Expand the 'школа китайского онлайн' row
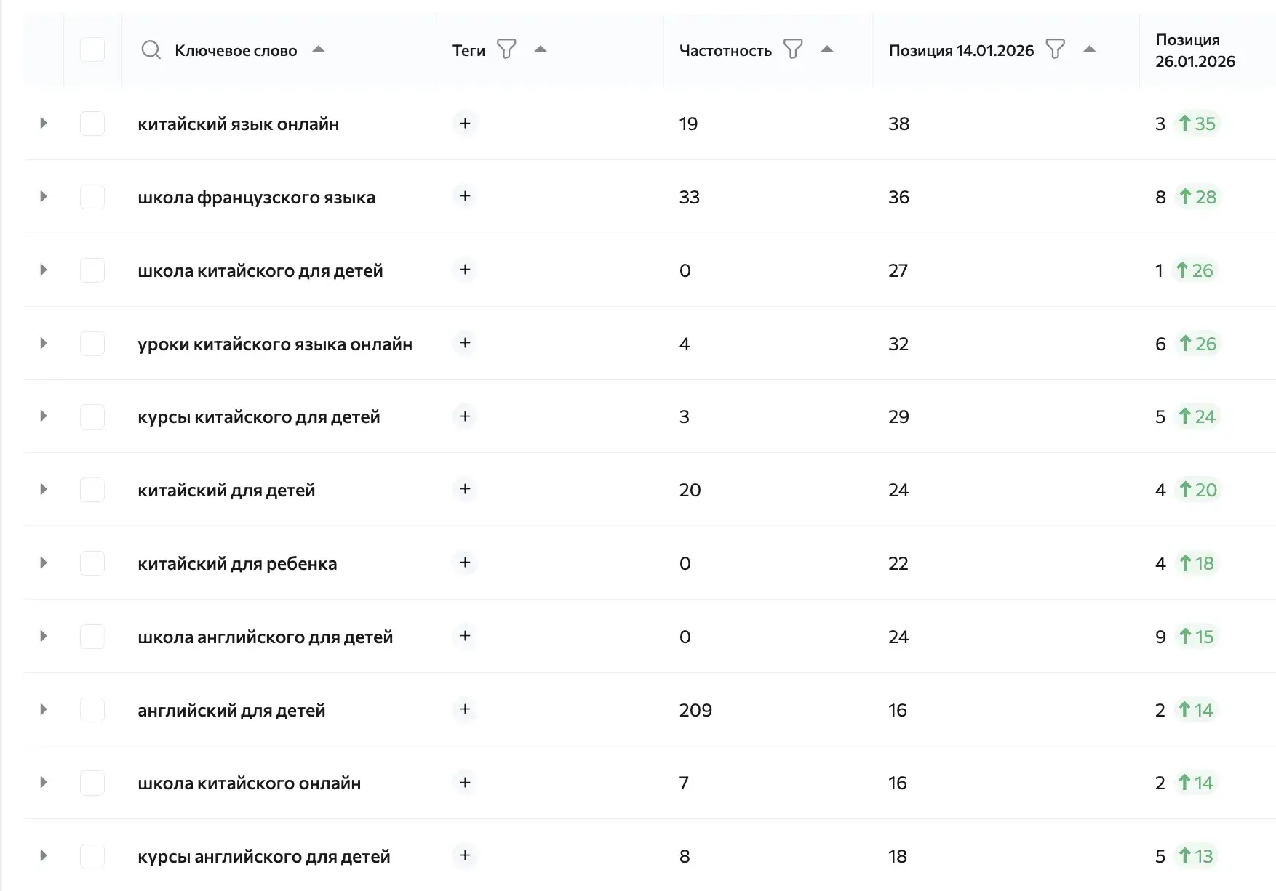1276x891 pixels. (44, 783)
